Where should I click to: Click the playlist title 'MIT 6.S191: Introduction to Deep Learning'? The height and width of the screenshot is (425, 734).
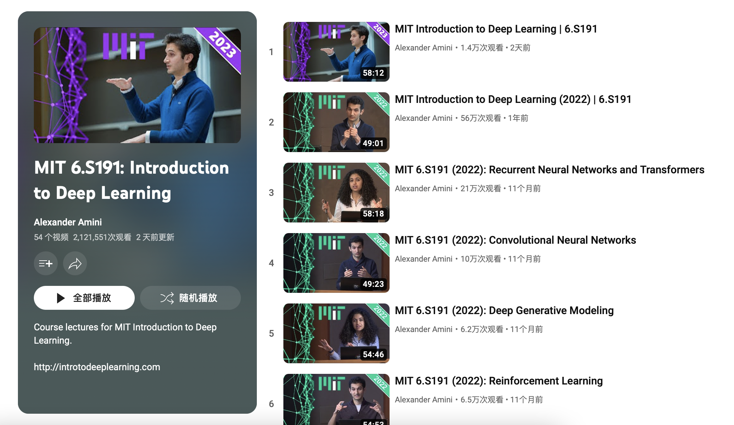click(131, 180)
